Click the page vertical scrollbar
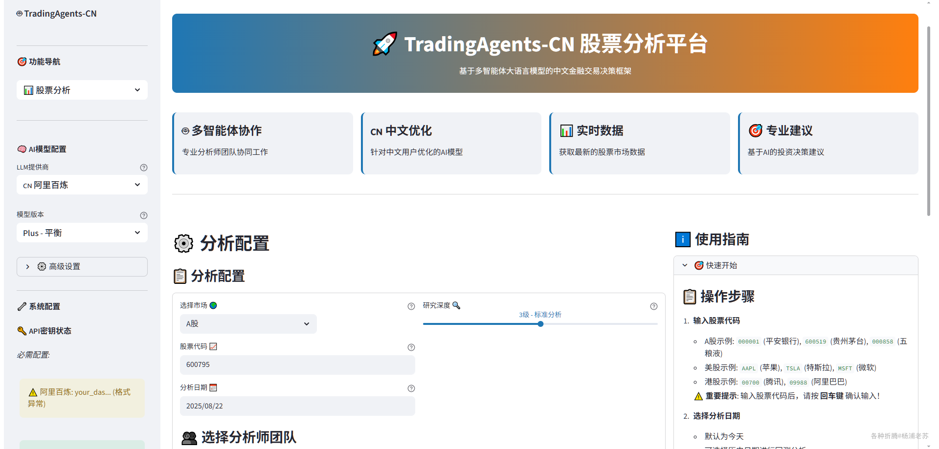Image resolution: width=939 pixels, height=449 pixels. [929, 121]
